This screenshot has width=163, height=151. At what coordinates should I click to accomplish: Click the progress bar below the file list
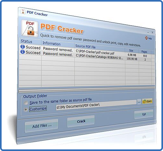coord(87,90)
